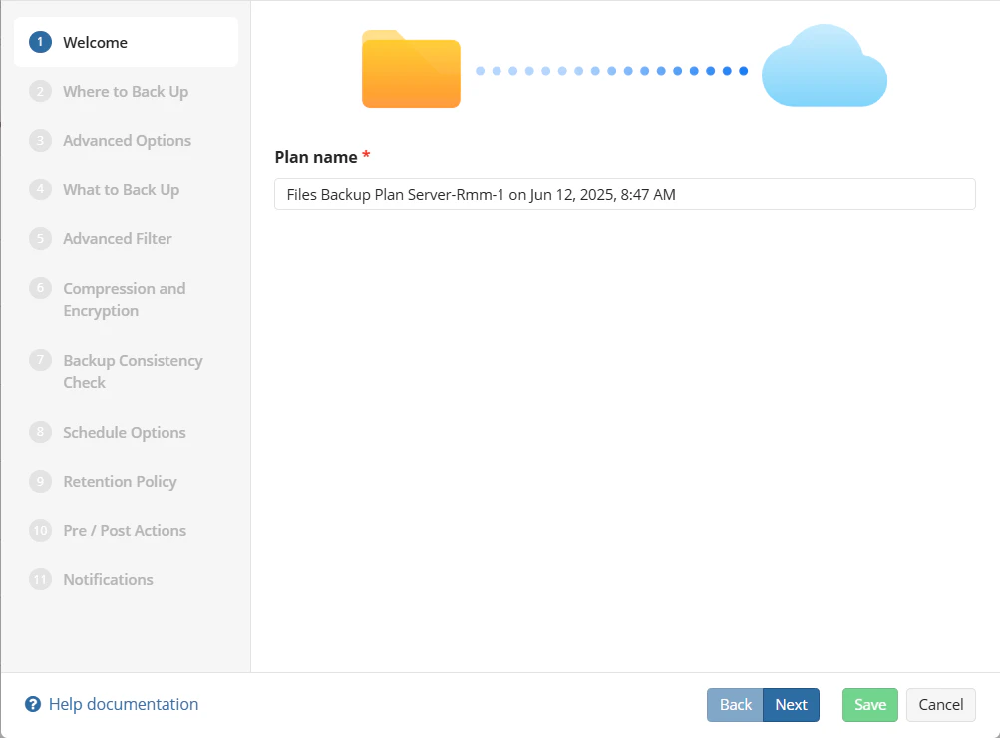This screenshot has height=738, width=1000.
Task: Click the blue cloud storage icon
Action: [824, 66]
